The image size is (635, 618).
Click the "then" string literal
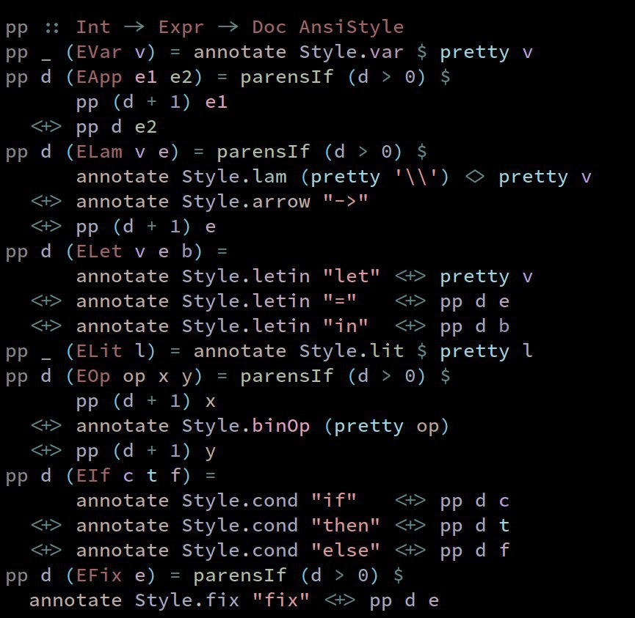click(x=346, y=526)
